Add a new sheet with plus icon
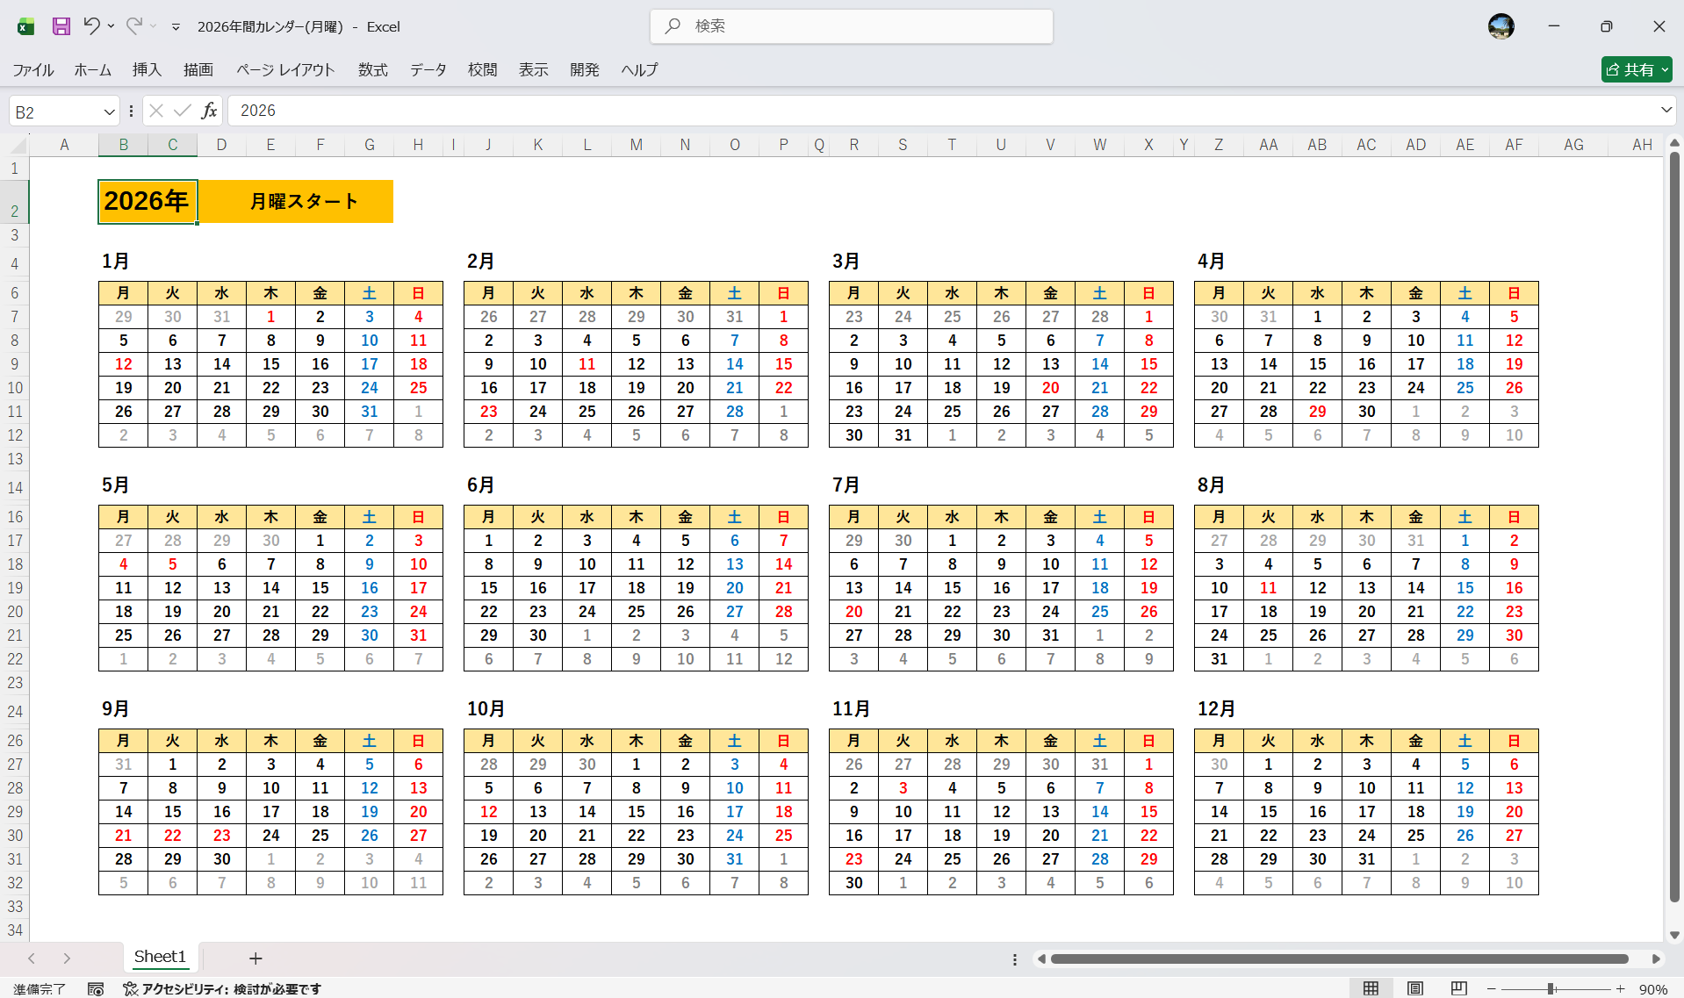Viewport: 1684px width, 998px height. (x=255, y=959)
